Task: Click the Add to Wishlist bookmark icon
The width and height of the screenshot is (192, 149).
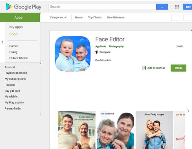Action: click(144, 68)
